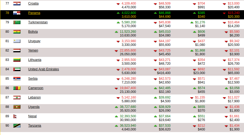Open the Cameroon country link

click(36, 88)
